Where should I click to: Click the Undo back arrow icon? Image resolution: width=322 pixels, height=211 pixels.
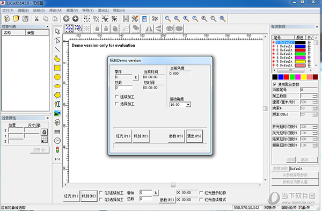click(x=66, y=19)
